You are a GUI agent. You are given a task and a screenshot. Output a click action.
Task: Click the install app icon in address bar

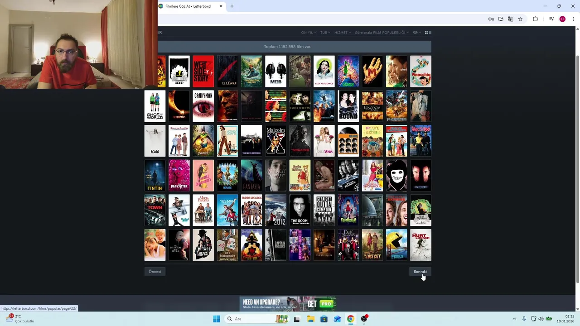501,19
